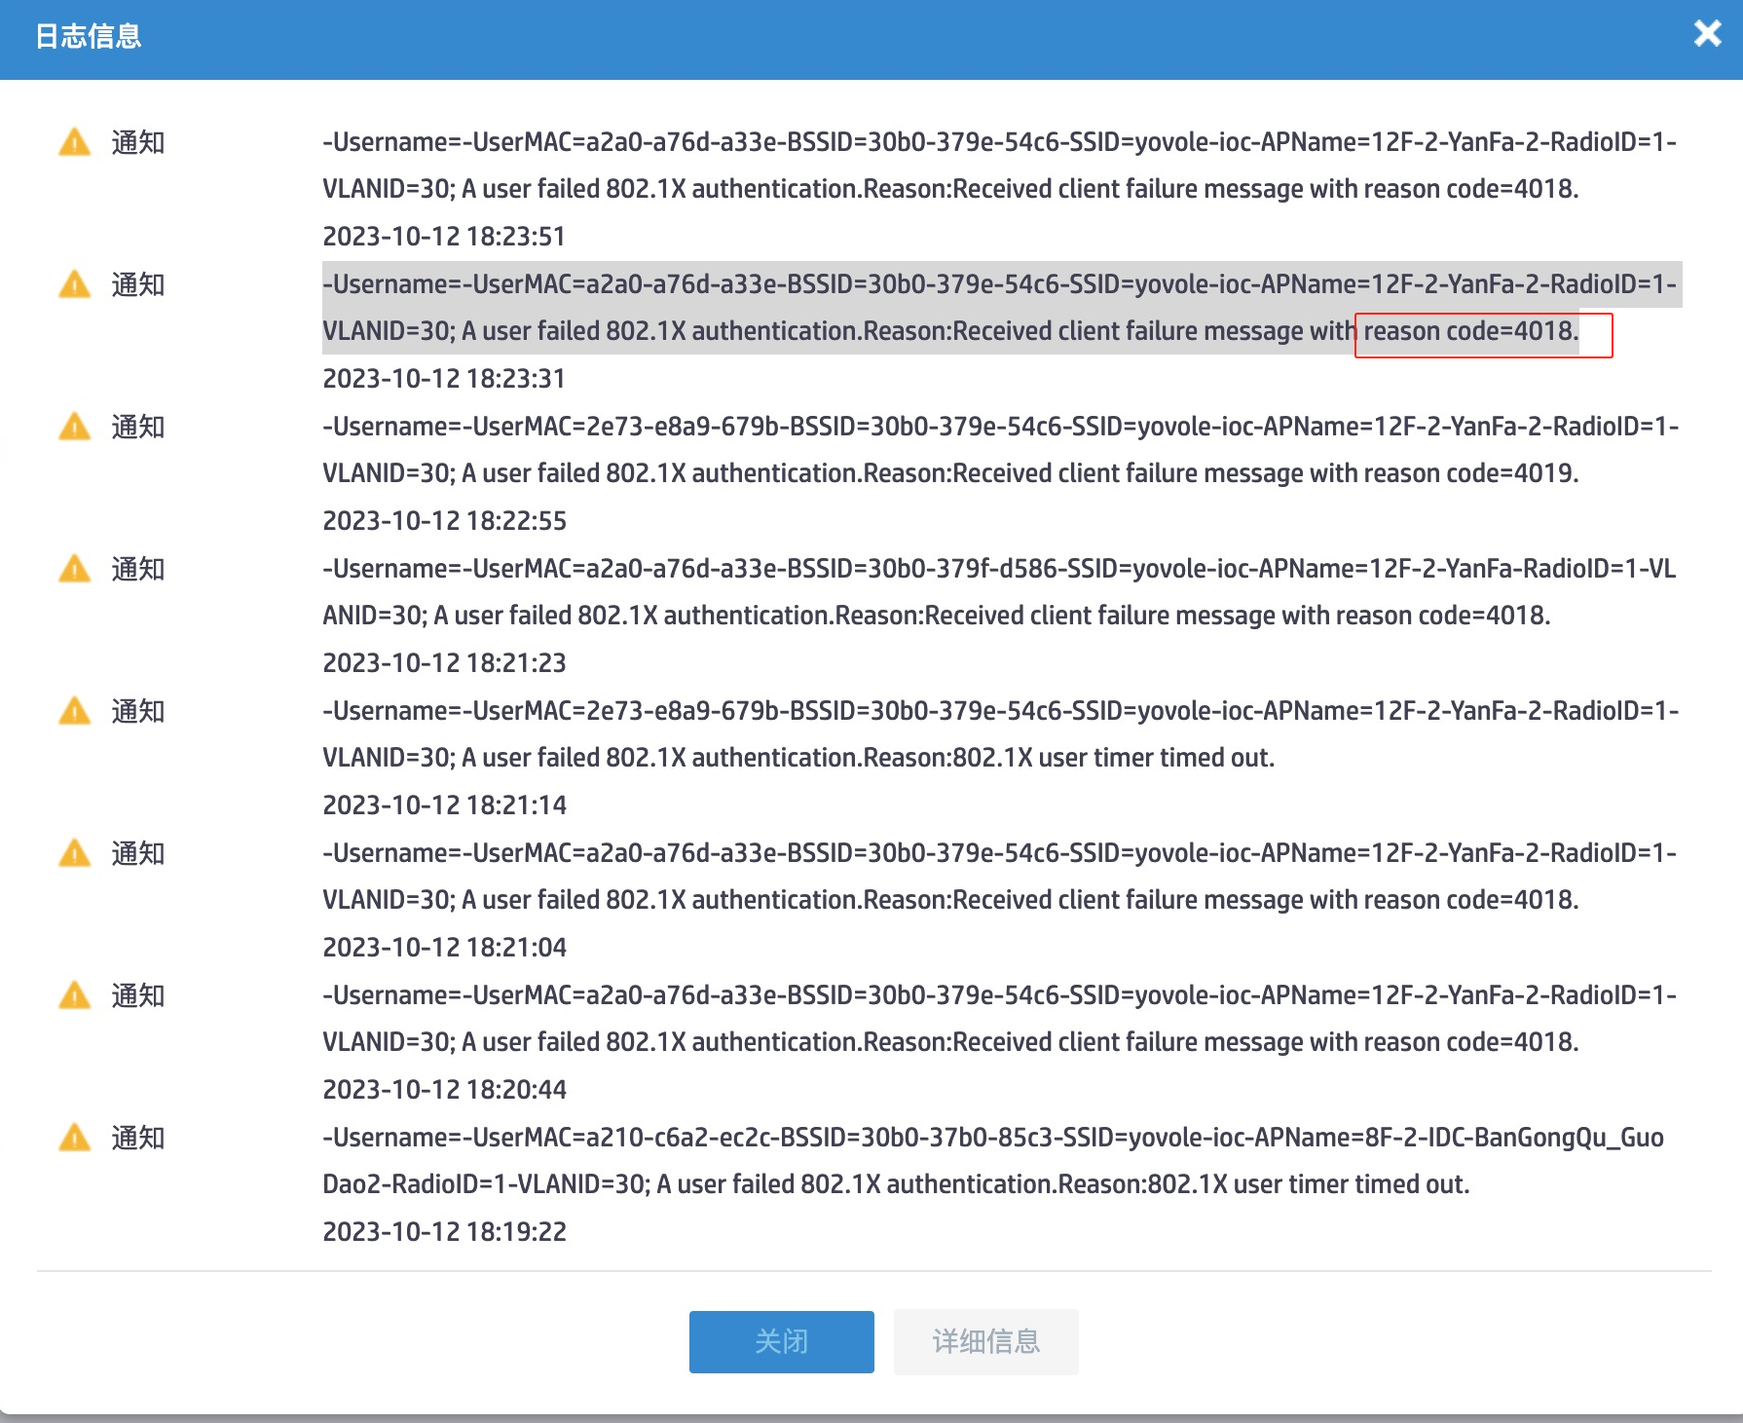
Task: Open 详细信息 for the log
Action: pyautogui.click(x=986, y=1342)
